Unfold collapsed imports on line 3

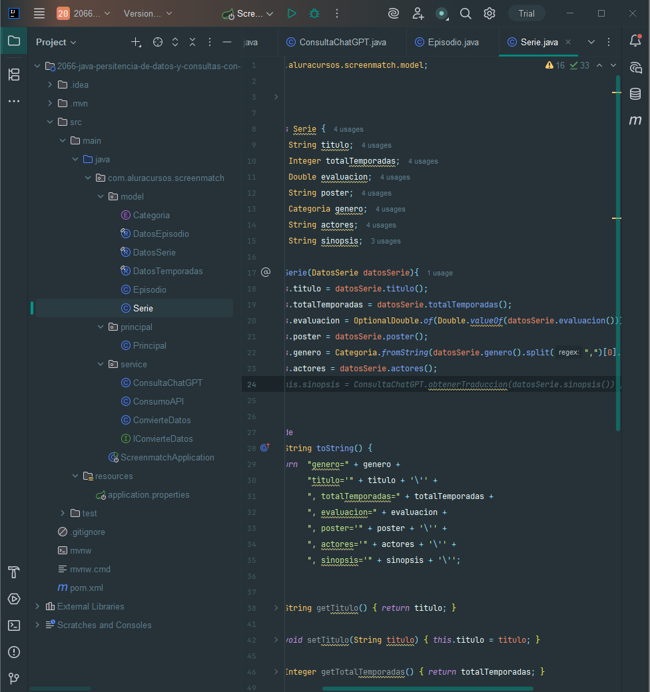point(276,96)
